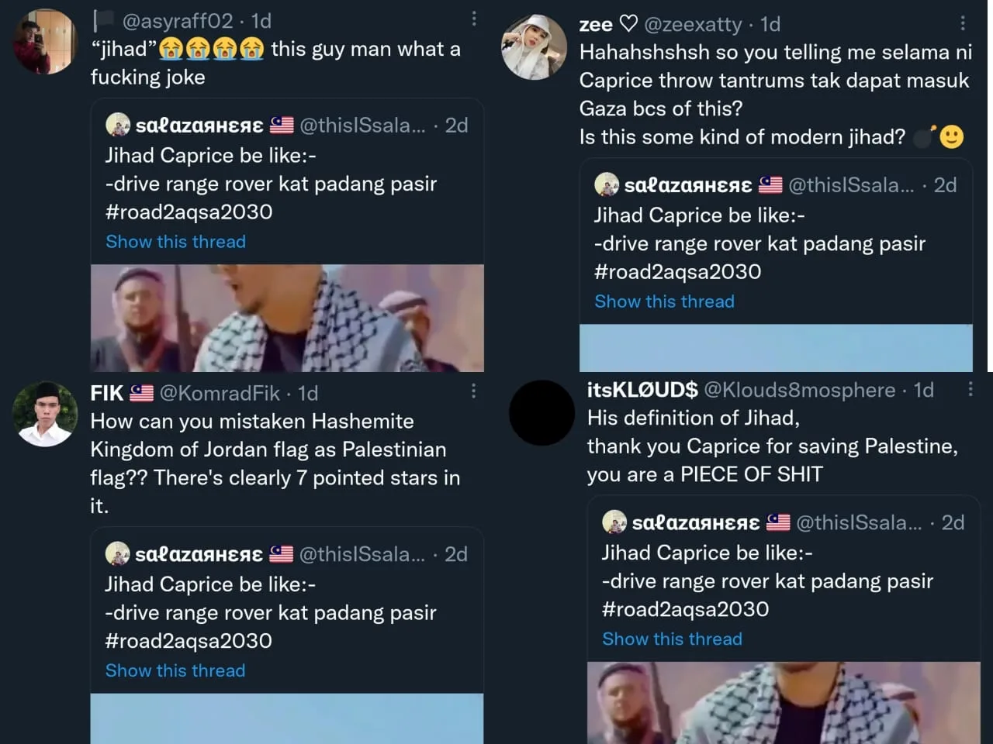This screenshot has height=744, width=993.
Task: Click "Show this thread" in the itsKLØUD$ quote
Action: 672,639
